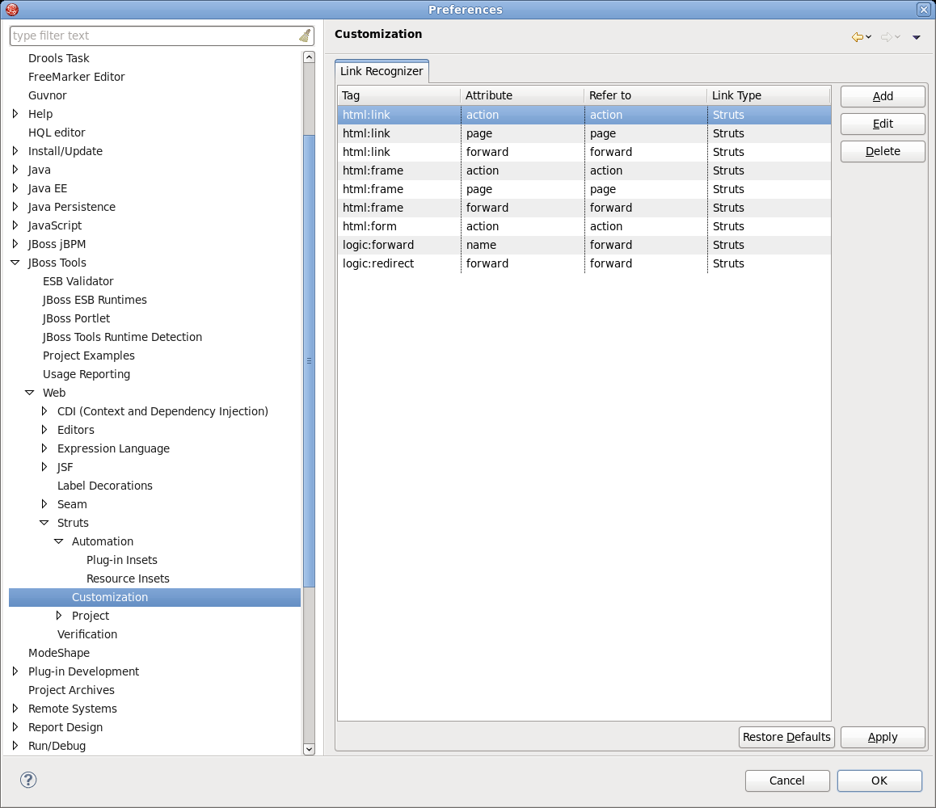Open the back history dropdown arrow
Image resolution: width=936 pixels, height=808 pixels.
[869, 37]
